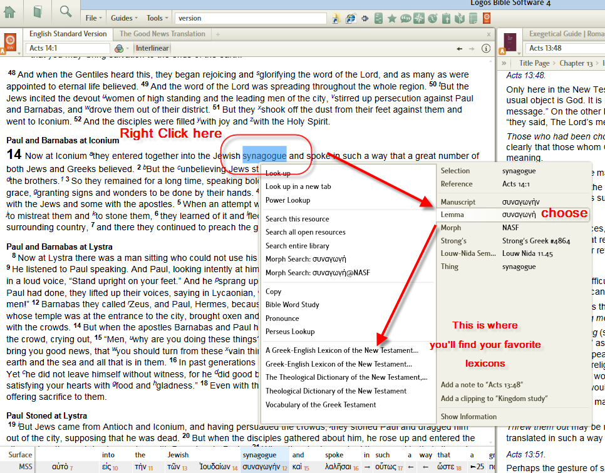605x473 pixels.
Task: Open the Search magnifying glass
Action: 66,11
